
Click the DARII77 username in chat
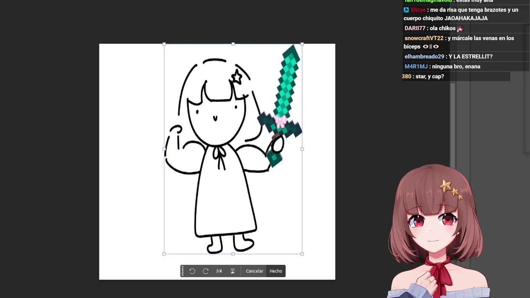(415, 28)
